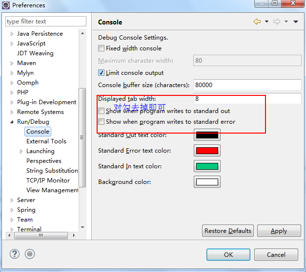Open String Substitution preferences

[x=52, y=171]
